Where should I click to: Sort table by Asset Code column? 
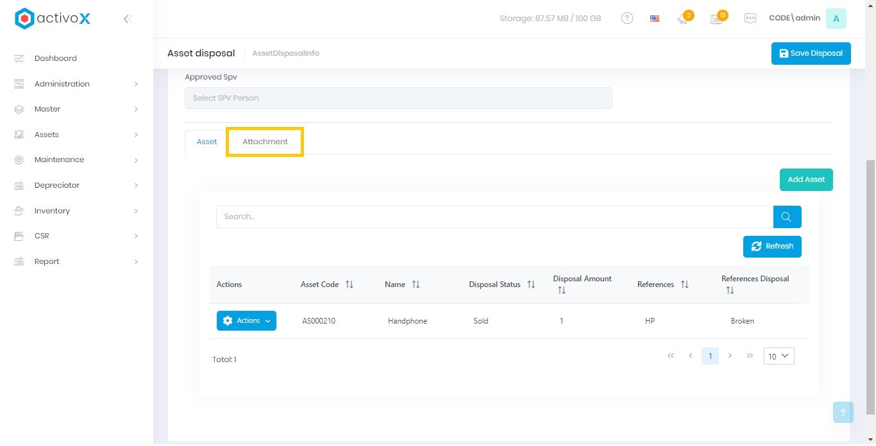click(x=350, y=285)
